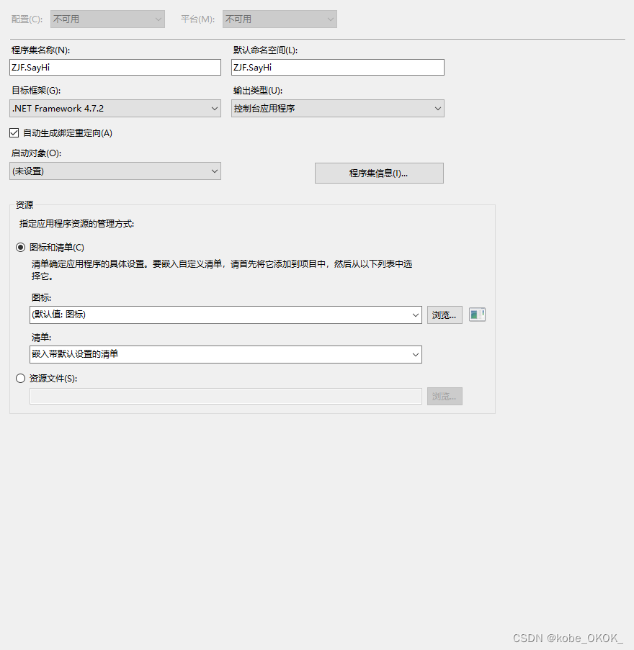Click the 程序集信息 button
The width and height of the screenshot is (634, 650).
tap(379, 173)
